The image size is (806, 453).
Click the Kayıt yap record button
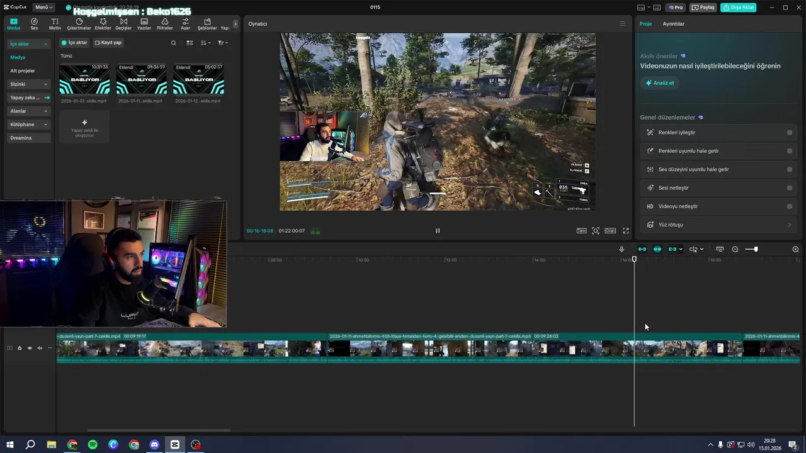[108, 43]
